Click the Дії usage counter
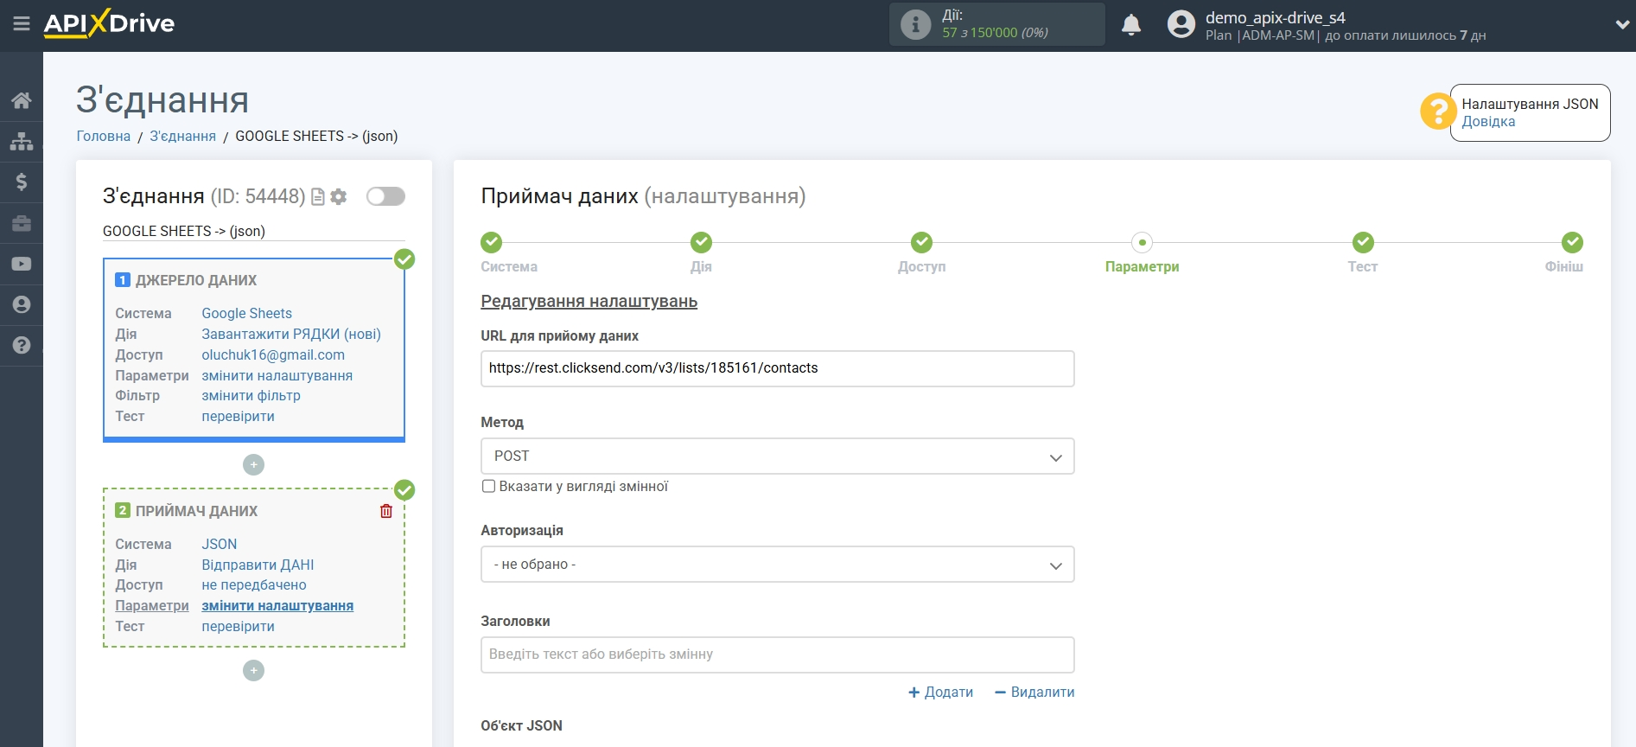 coord(997,24)
